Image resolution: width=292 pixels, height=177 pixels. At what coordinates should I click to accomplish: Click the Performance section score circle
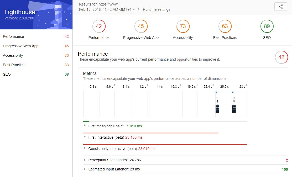click(281, 57)
